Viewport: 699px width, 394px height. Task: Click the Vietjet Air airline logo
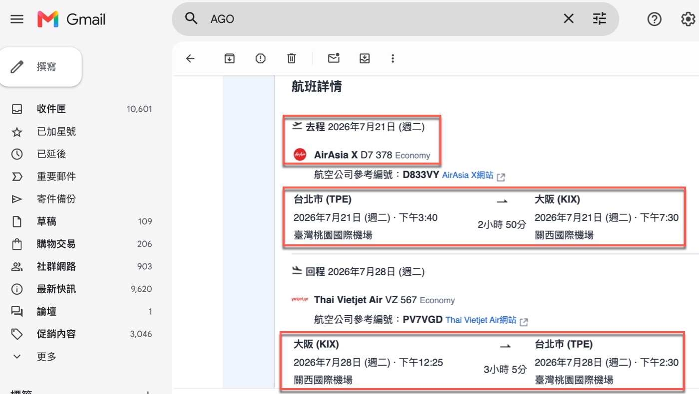(300, 300)
